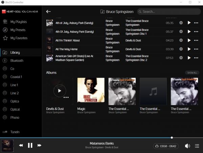Open the play queue list icon

tap(197, 146)
